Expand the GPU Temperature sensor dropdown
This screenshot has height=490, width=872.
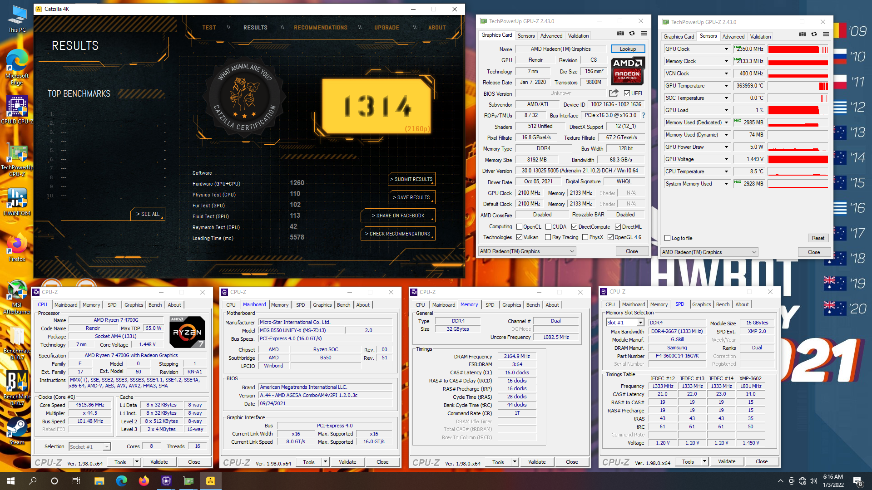click(726, 86)
